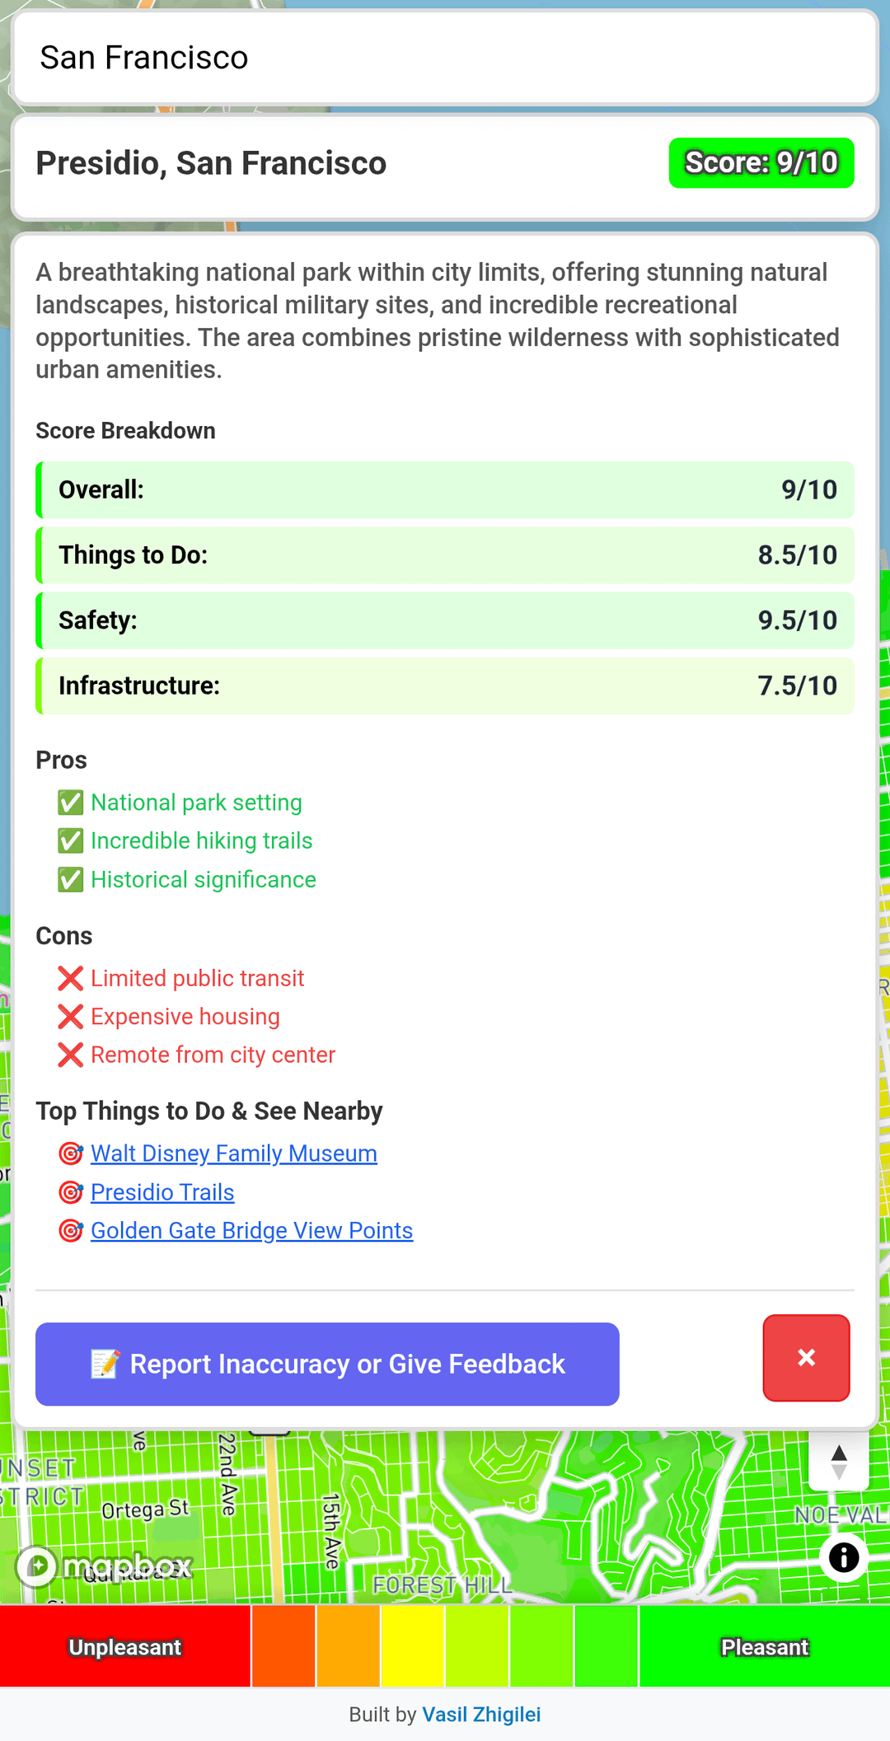
Task: Click the green Pleasant legend swatch
Action: coord(765,1646)
